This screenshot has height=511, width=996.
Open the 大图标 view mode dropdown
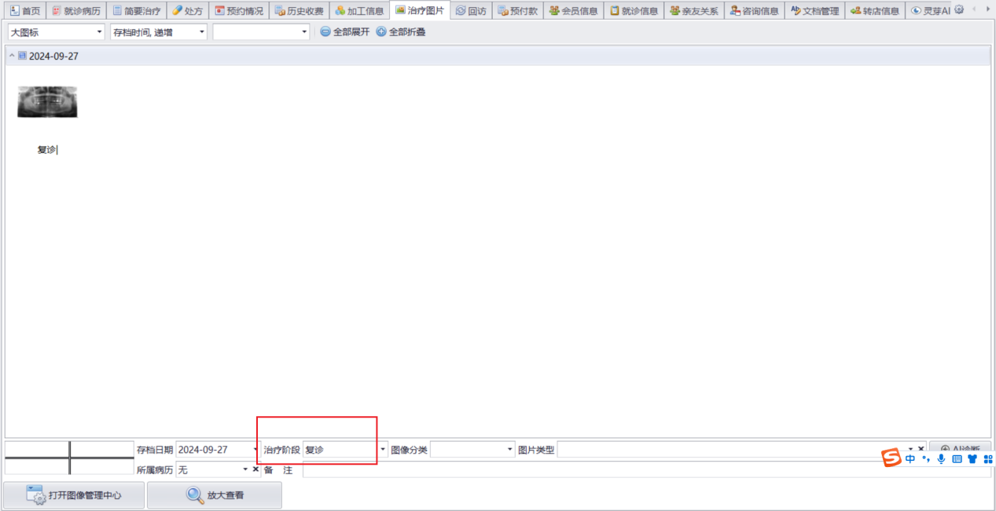coord(56,32)
